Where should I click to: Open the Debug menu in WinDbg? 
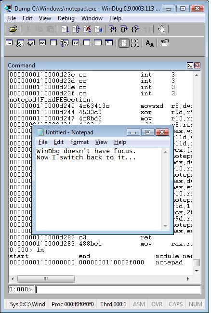point(66,18)
